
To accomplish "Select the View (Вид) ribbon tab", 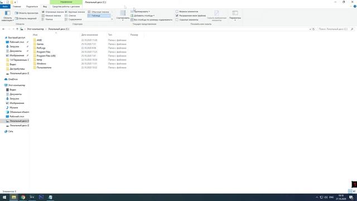I will coord(45,7).
